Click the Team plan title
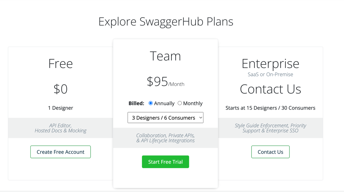344x192 pixels. point(165,56)
